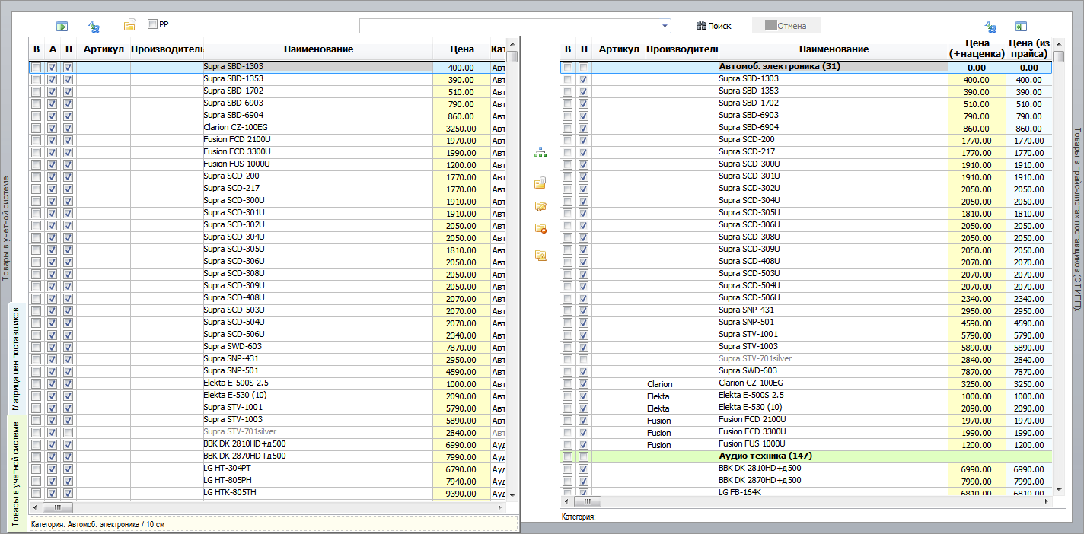The height and width of the screenshot is (534, 1084).
Task: Open the search combo box dropdown arrow
Action: 665,26
